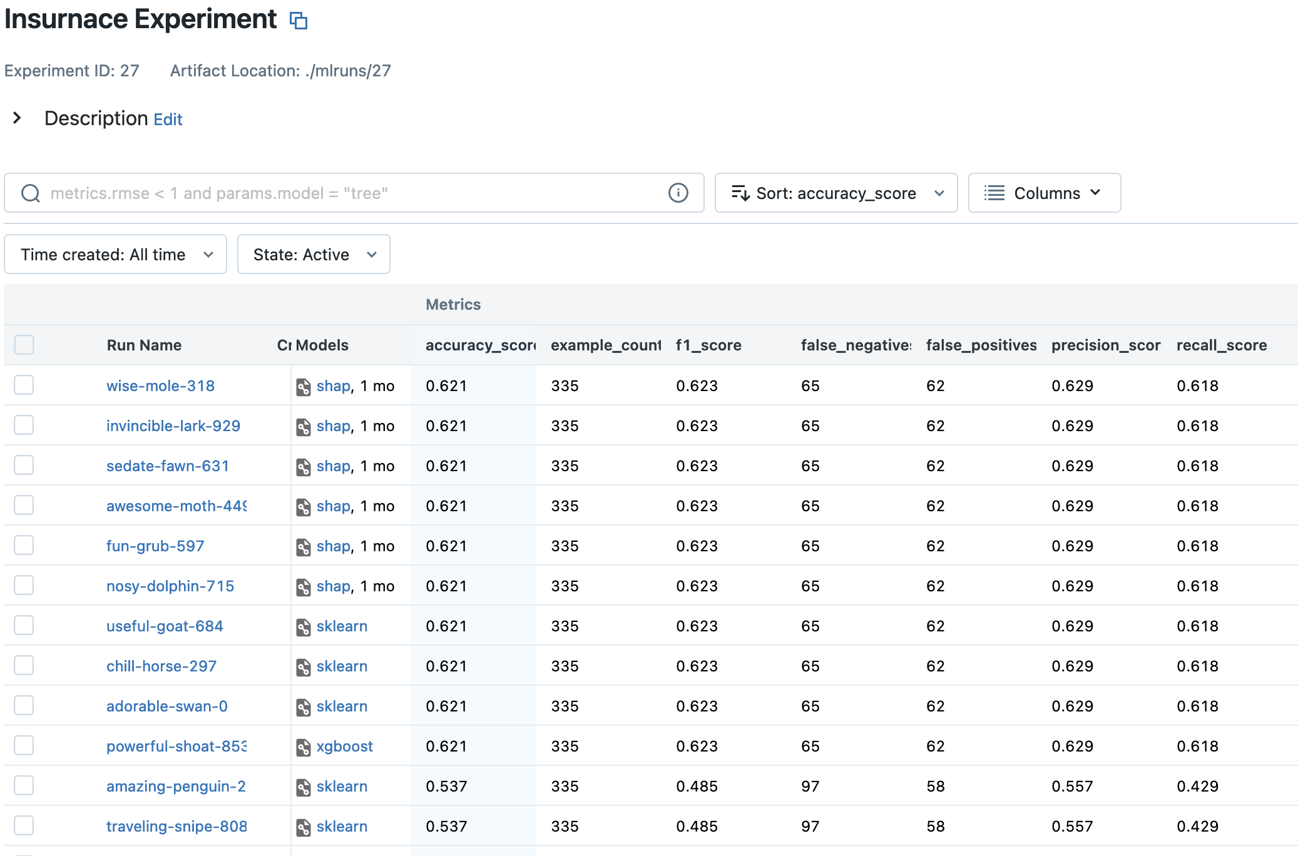Click the example_count column header

pos(606,345)
